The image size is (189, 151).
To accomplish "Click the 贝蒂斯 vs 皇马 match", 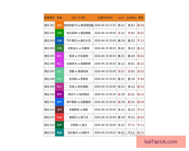I will pyautogui.click(x=78, y=125).
